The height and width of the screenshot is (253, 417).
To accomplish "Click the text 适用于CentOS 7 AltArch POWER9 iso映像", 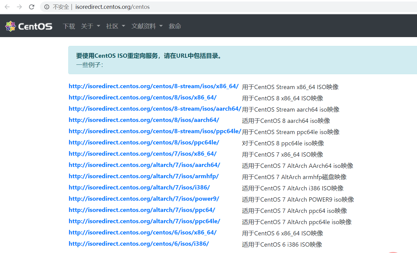I will pos(298,199).
